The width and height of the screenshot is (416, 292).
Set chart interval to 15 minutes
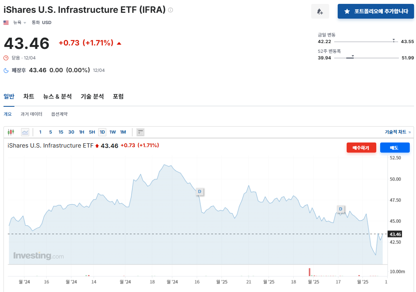[61, 132]
